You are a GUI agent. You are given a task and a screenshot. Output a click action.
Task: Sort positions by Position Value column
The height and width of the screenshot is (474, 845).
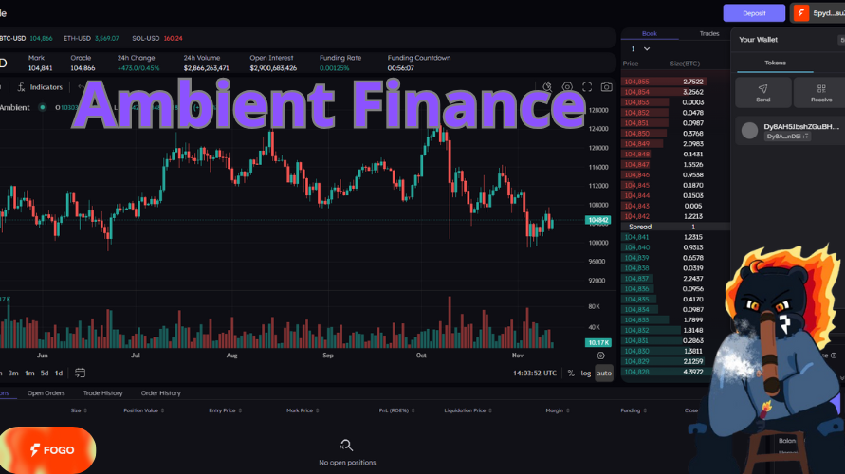click(144, 410)
